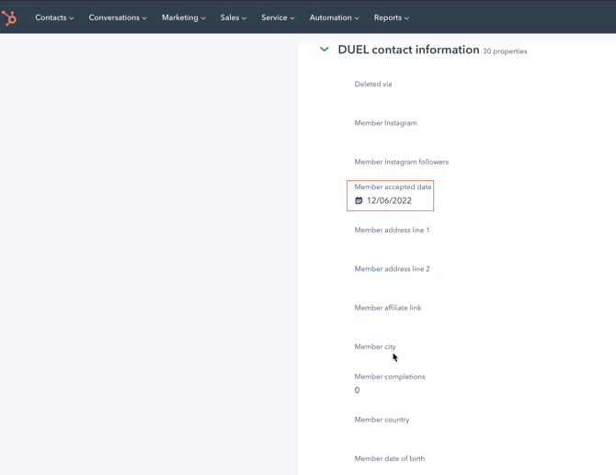Image resolution: width=616 pixels, height=475 pixels.
Task: Edit the Member address line 1 field
Action: click(392, 231)
